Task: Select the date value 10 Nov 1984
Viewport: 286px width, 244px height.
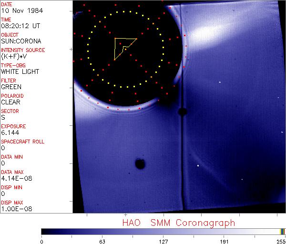Action: coord(17,10)
